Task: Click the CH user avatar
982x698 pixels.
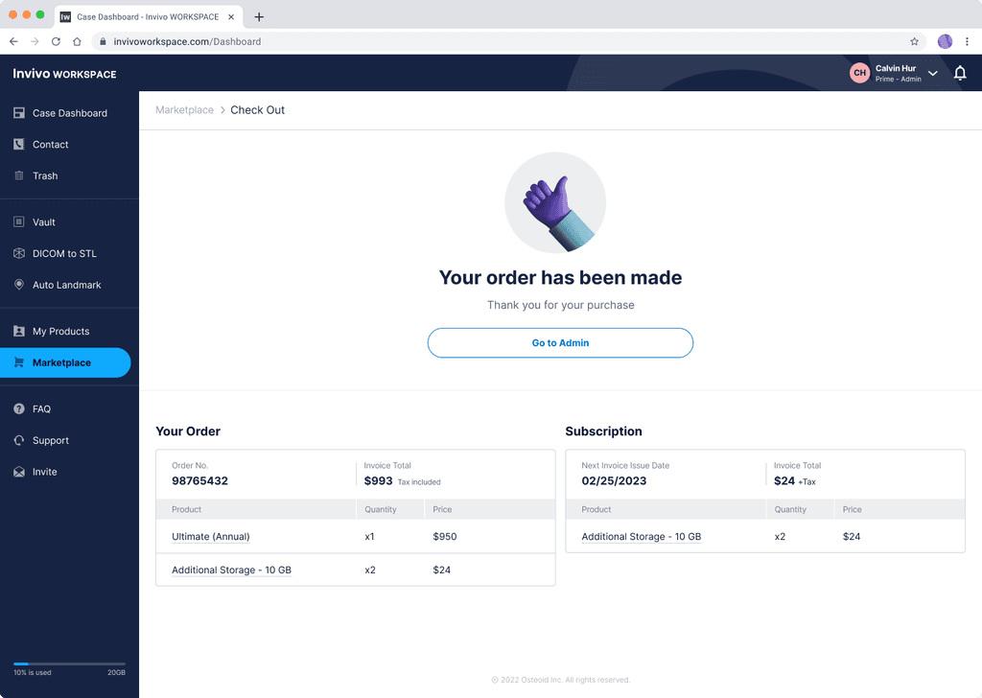Action: point(859,73)
